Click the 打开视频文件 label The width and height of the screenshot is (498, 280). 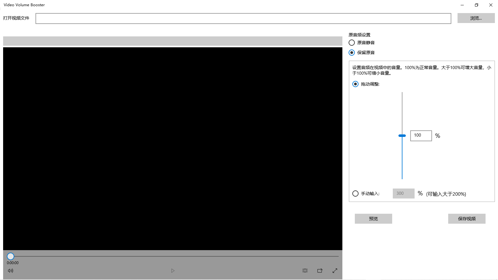pos(16,18)
